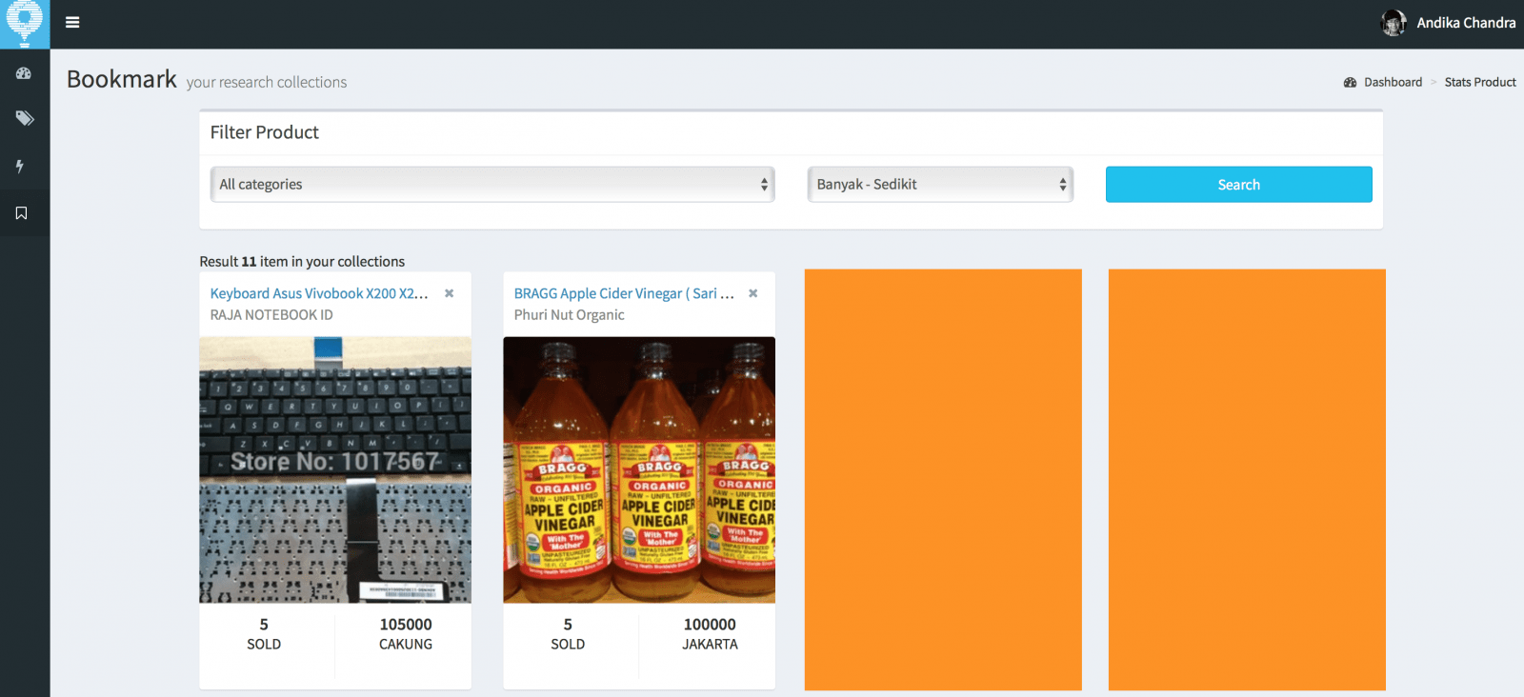Click the 100000 price on vinegar card

coord(710,625)
